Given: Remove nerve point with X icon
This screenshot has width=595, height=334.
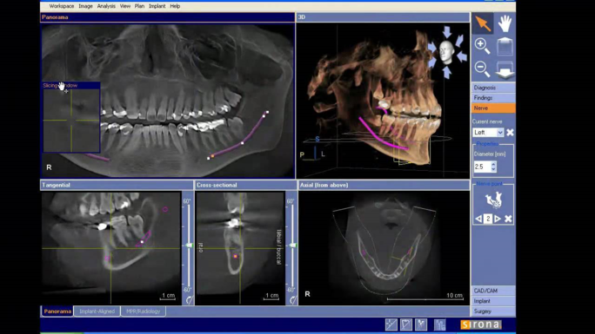Looking at the screenshot, I should point(508,219).
